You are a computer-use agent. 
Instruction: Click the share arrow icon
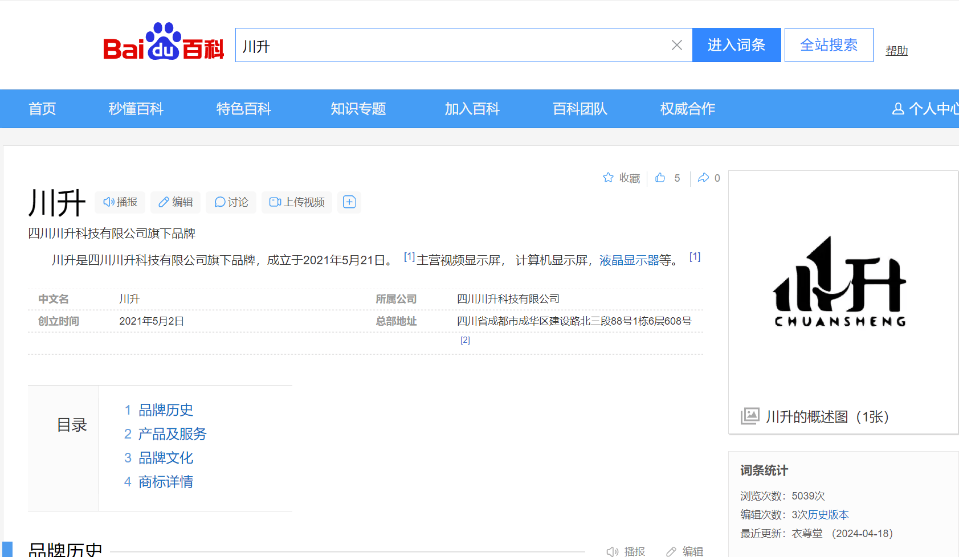coord(704,178)
